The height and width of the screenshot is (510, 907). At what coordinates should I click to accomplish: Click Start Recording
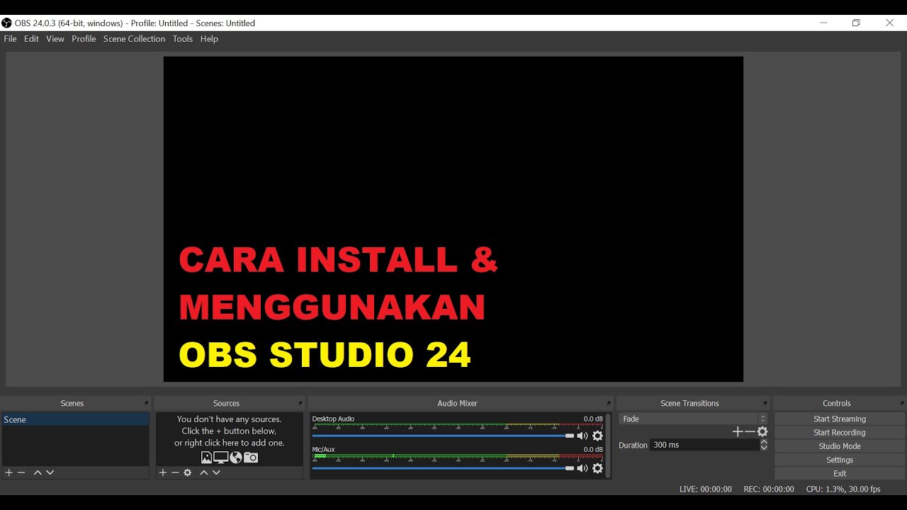[840, 433]
